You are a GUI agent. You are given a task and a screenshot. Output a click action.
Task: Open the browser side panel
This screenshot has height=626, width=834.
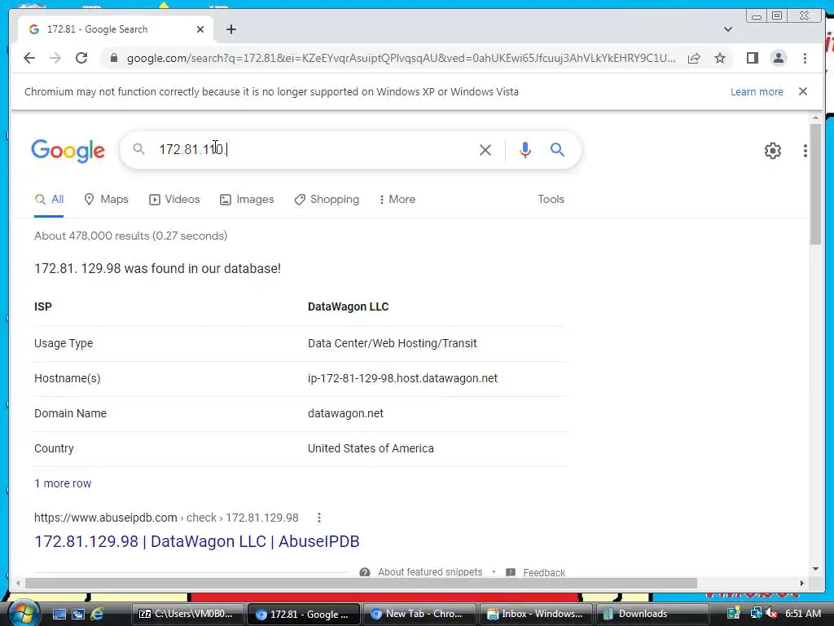pyautogui.click(x=752, y=58)
